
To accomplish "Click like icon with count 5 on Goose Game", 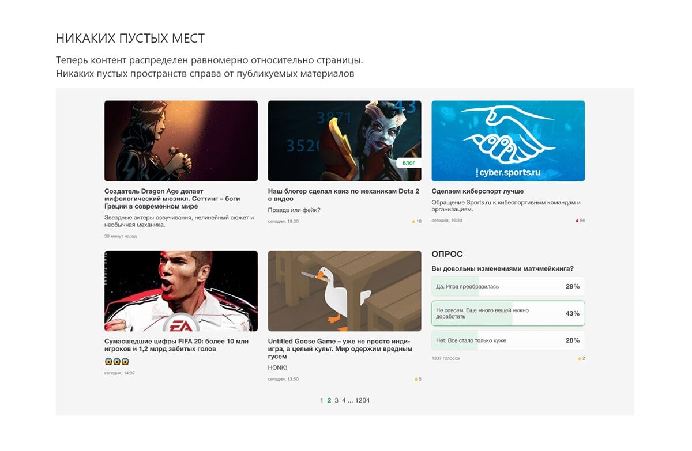I will click(x=415, y=379).
